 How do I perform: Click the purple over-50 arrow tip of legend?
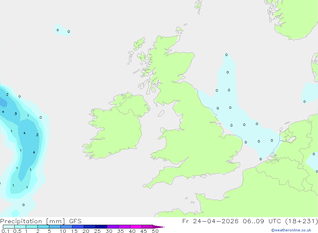pyautogui.click(x=159, y=227)
